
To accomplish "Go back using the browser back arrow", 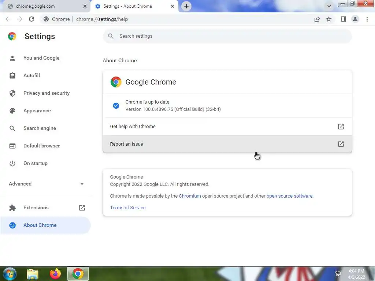I will click(x=8, y=19).
